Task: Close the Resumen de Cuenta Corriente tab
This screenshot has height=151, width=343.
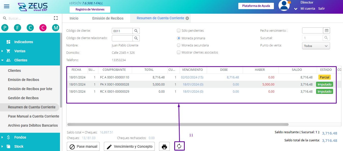Action: pos(187,18)
